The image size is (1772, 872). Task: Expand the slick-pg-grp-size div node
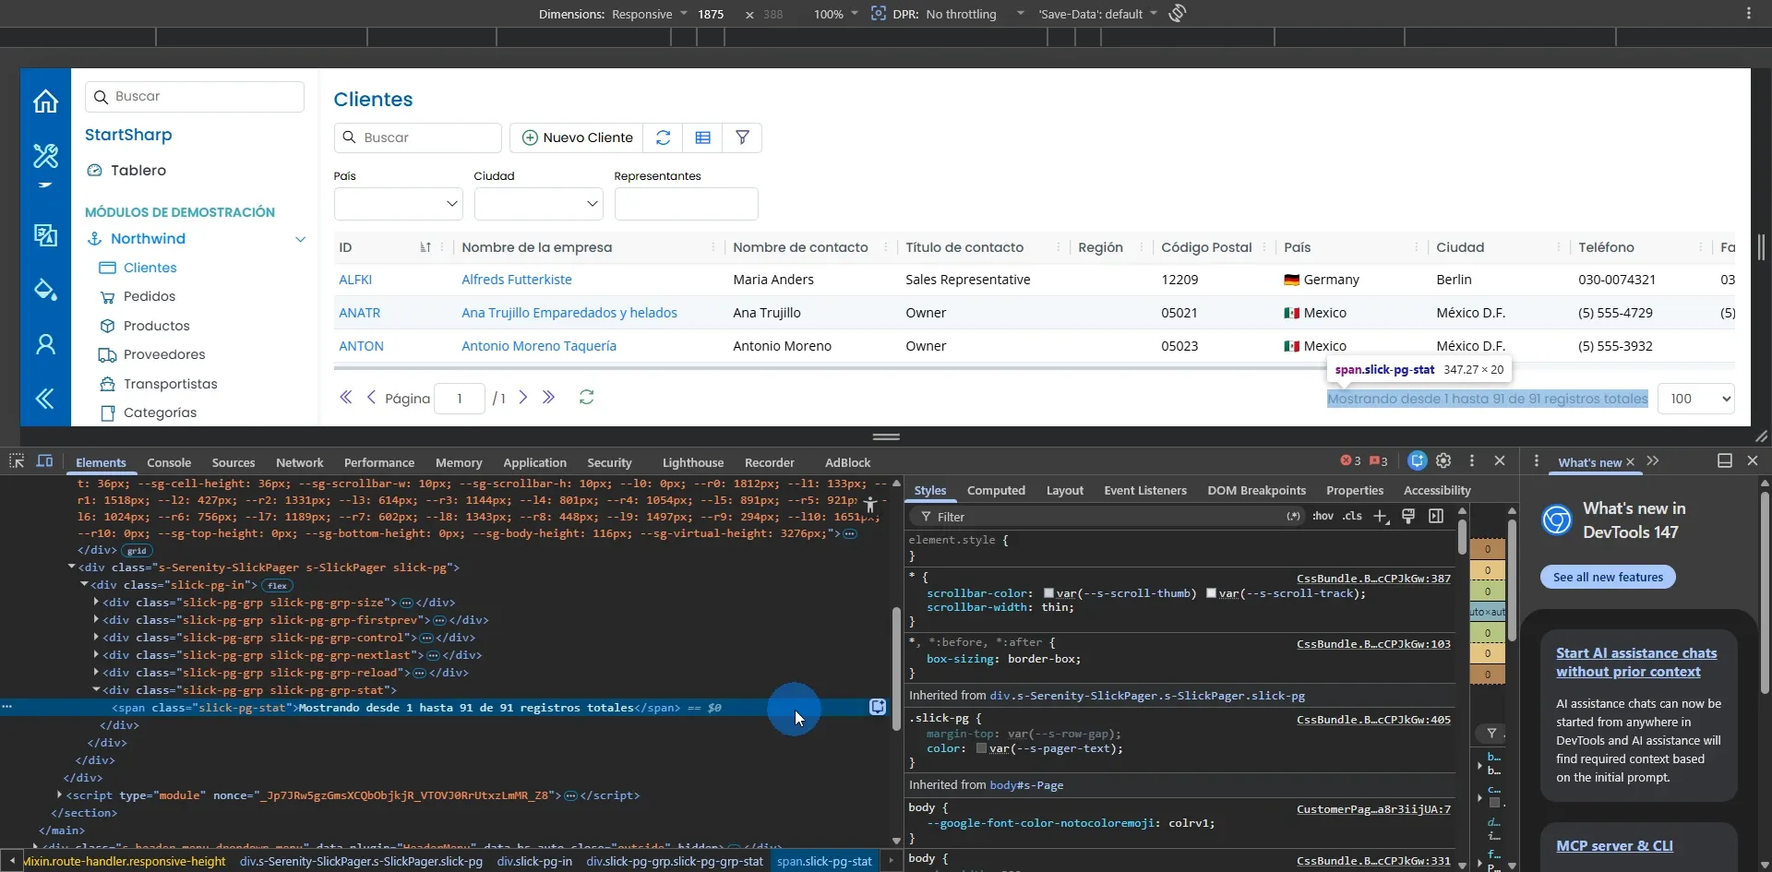point(96,602)
